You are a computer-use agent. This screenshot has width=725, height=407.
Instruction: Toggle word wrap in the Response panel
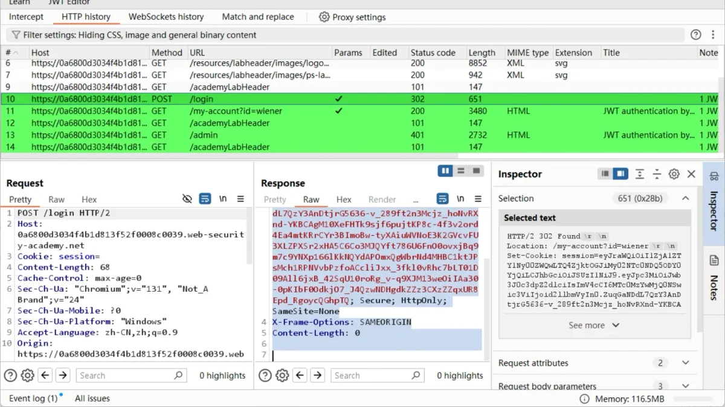point(443,199)
